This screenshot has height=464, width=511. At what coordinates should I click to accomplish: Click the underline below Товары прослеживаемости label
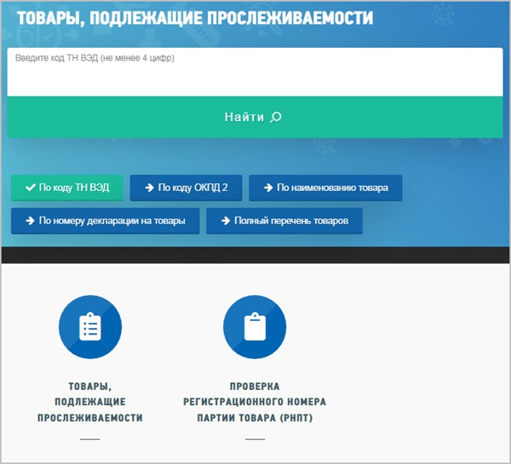click(90, 439)
